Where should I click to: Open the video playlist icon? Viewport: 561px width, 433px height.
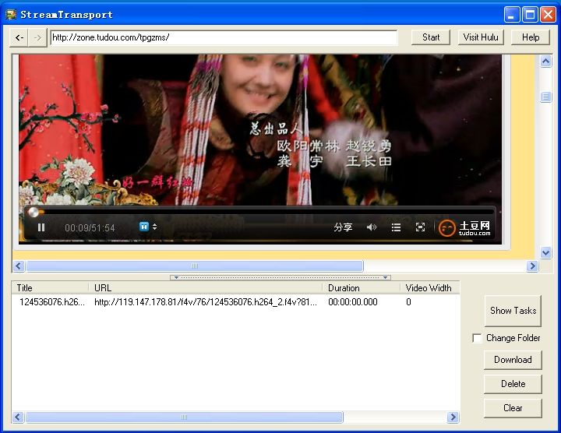click(396, 227)
